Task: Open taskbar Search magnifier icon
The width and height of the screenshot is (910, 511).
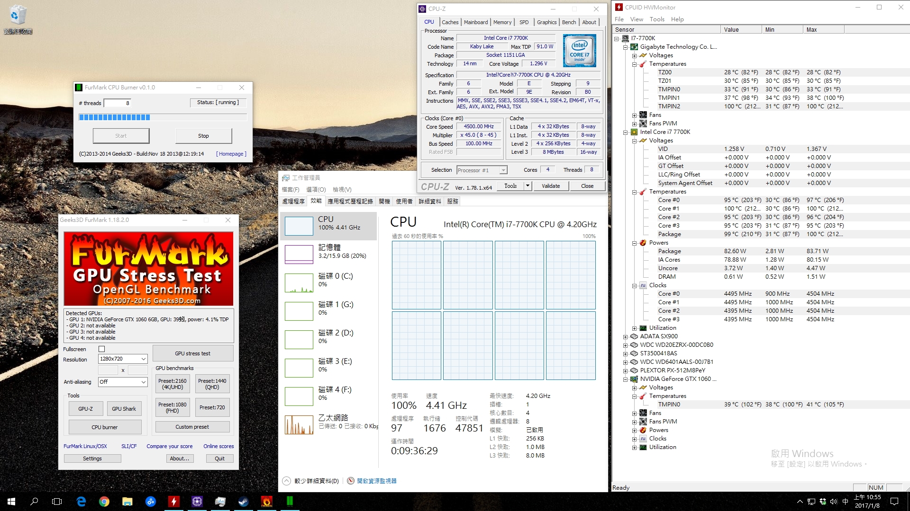Action: tap(34, 502)
